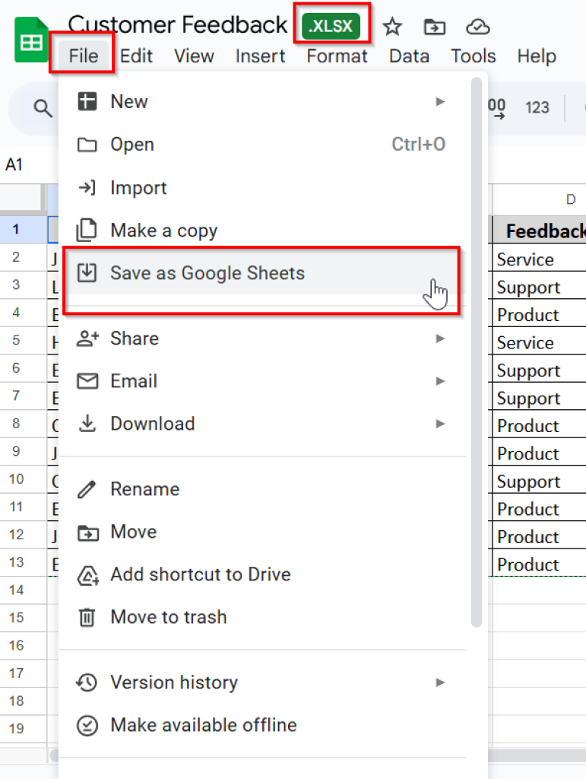Image resolution: width=586 pixels, height=779 pixels.
Task: Open the Tools menu
Action: coord(473,56)
